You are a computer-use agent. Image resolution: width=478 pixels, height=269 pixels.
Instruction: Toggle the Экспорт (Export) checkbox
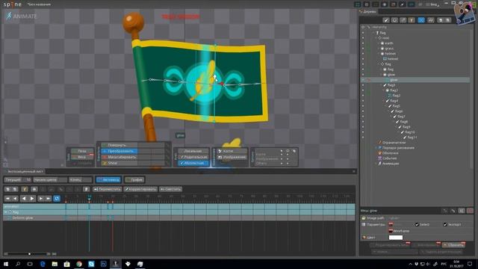pos(445,224)
